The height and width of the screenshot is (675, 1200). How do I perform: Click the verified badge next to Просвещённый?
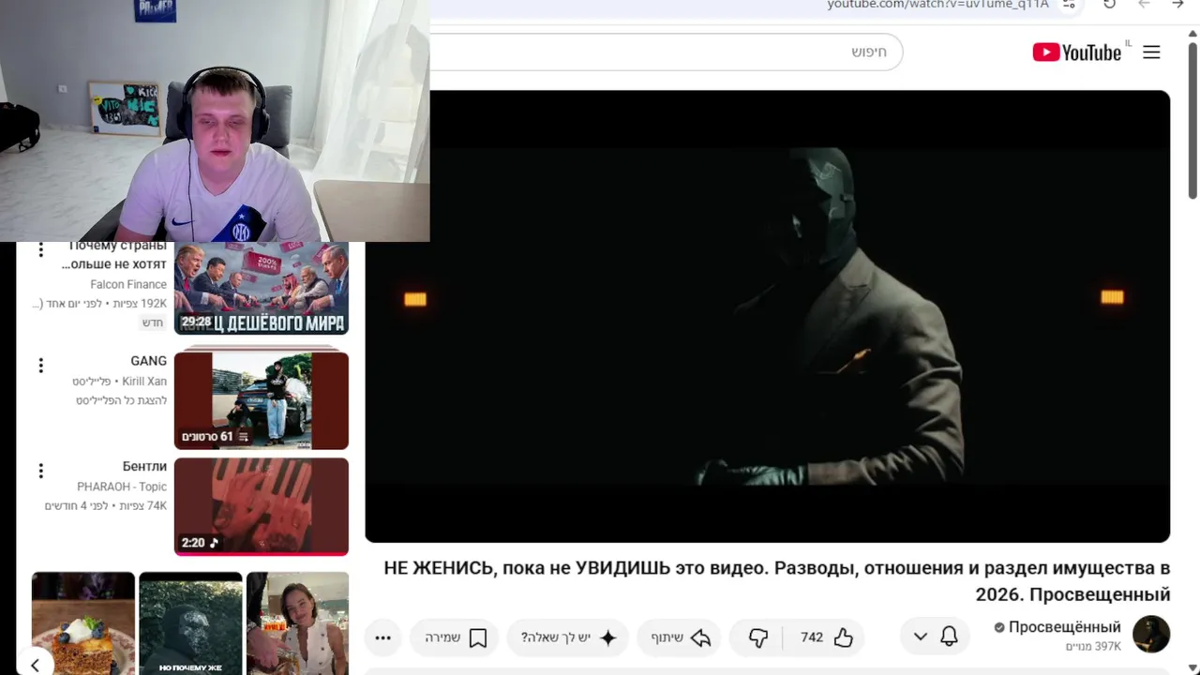[999, 627]
